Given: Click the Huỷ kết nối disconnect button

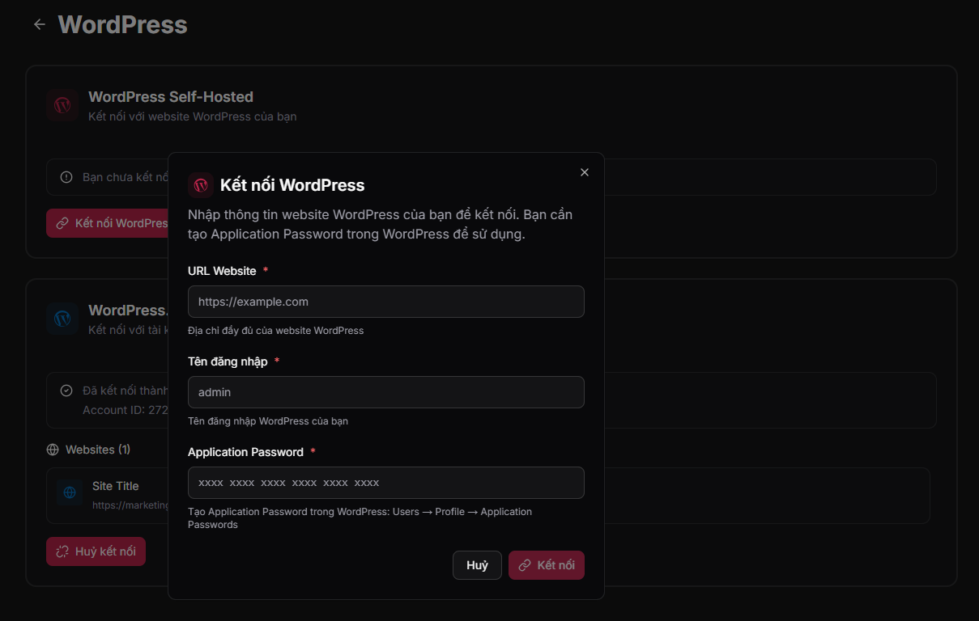Looking at the screenshot, I should point(96,551).
